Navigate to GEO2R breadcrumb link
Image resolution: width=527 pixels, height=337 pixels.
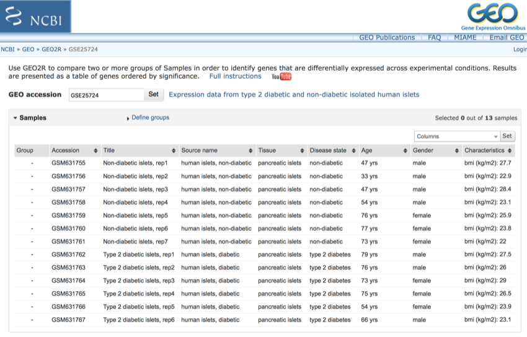pos(51,49)
